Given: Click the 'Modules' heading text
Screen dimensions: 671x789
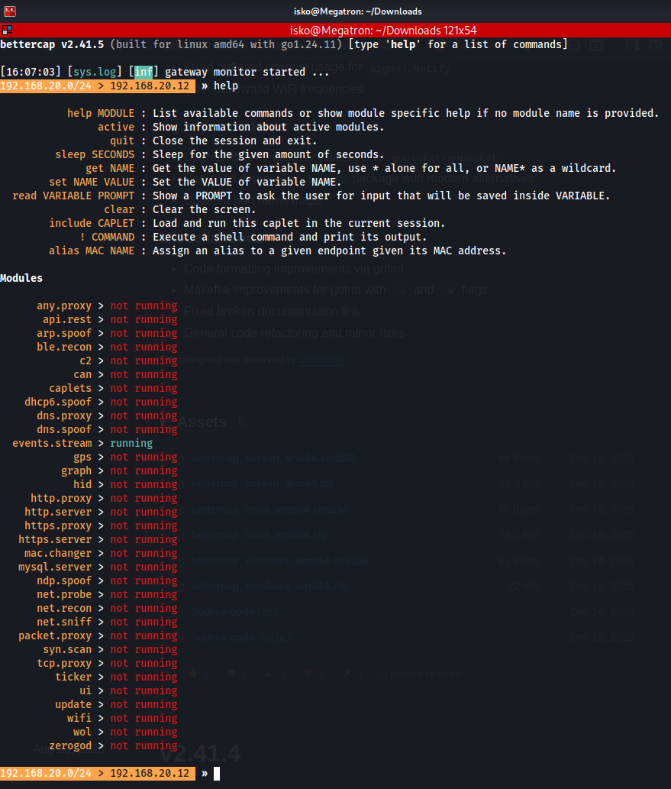Looking at the screenshot, I should [21, 278].
